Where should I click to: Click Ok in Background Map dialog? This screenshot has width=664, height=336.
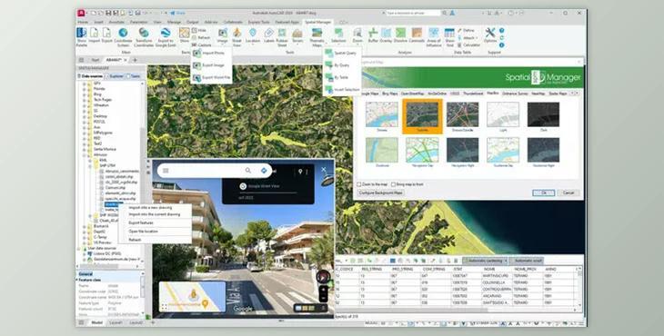544,193
